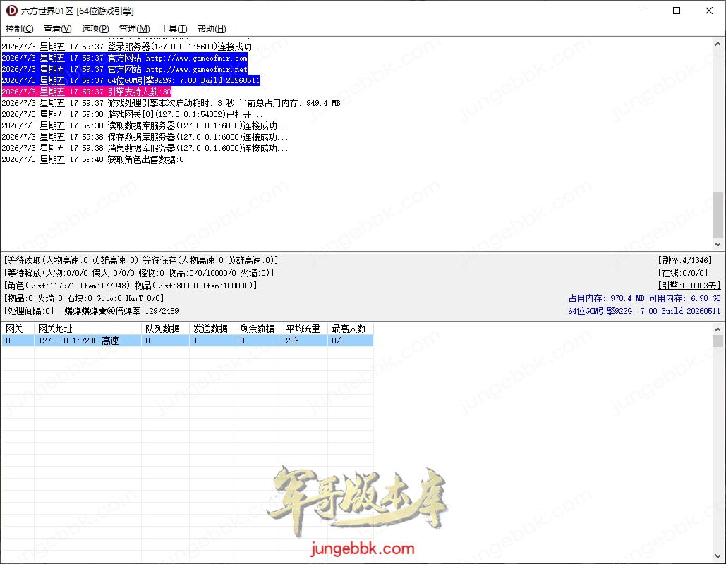Image resolution: width=726 pixels, height=564 pixels.
Task: Click log pane scrollbar down arrow
Action: [x=718, y=245]
